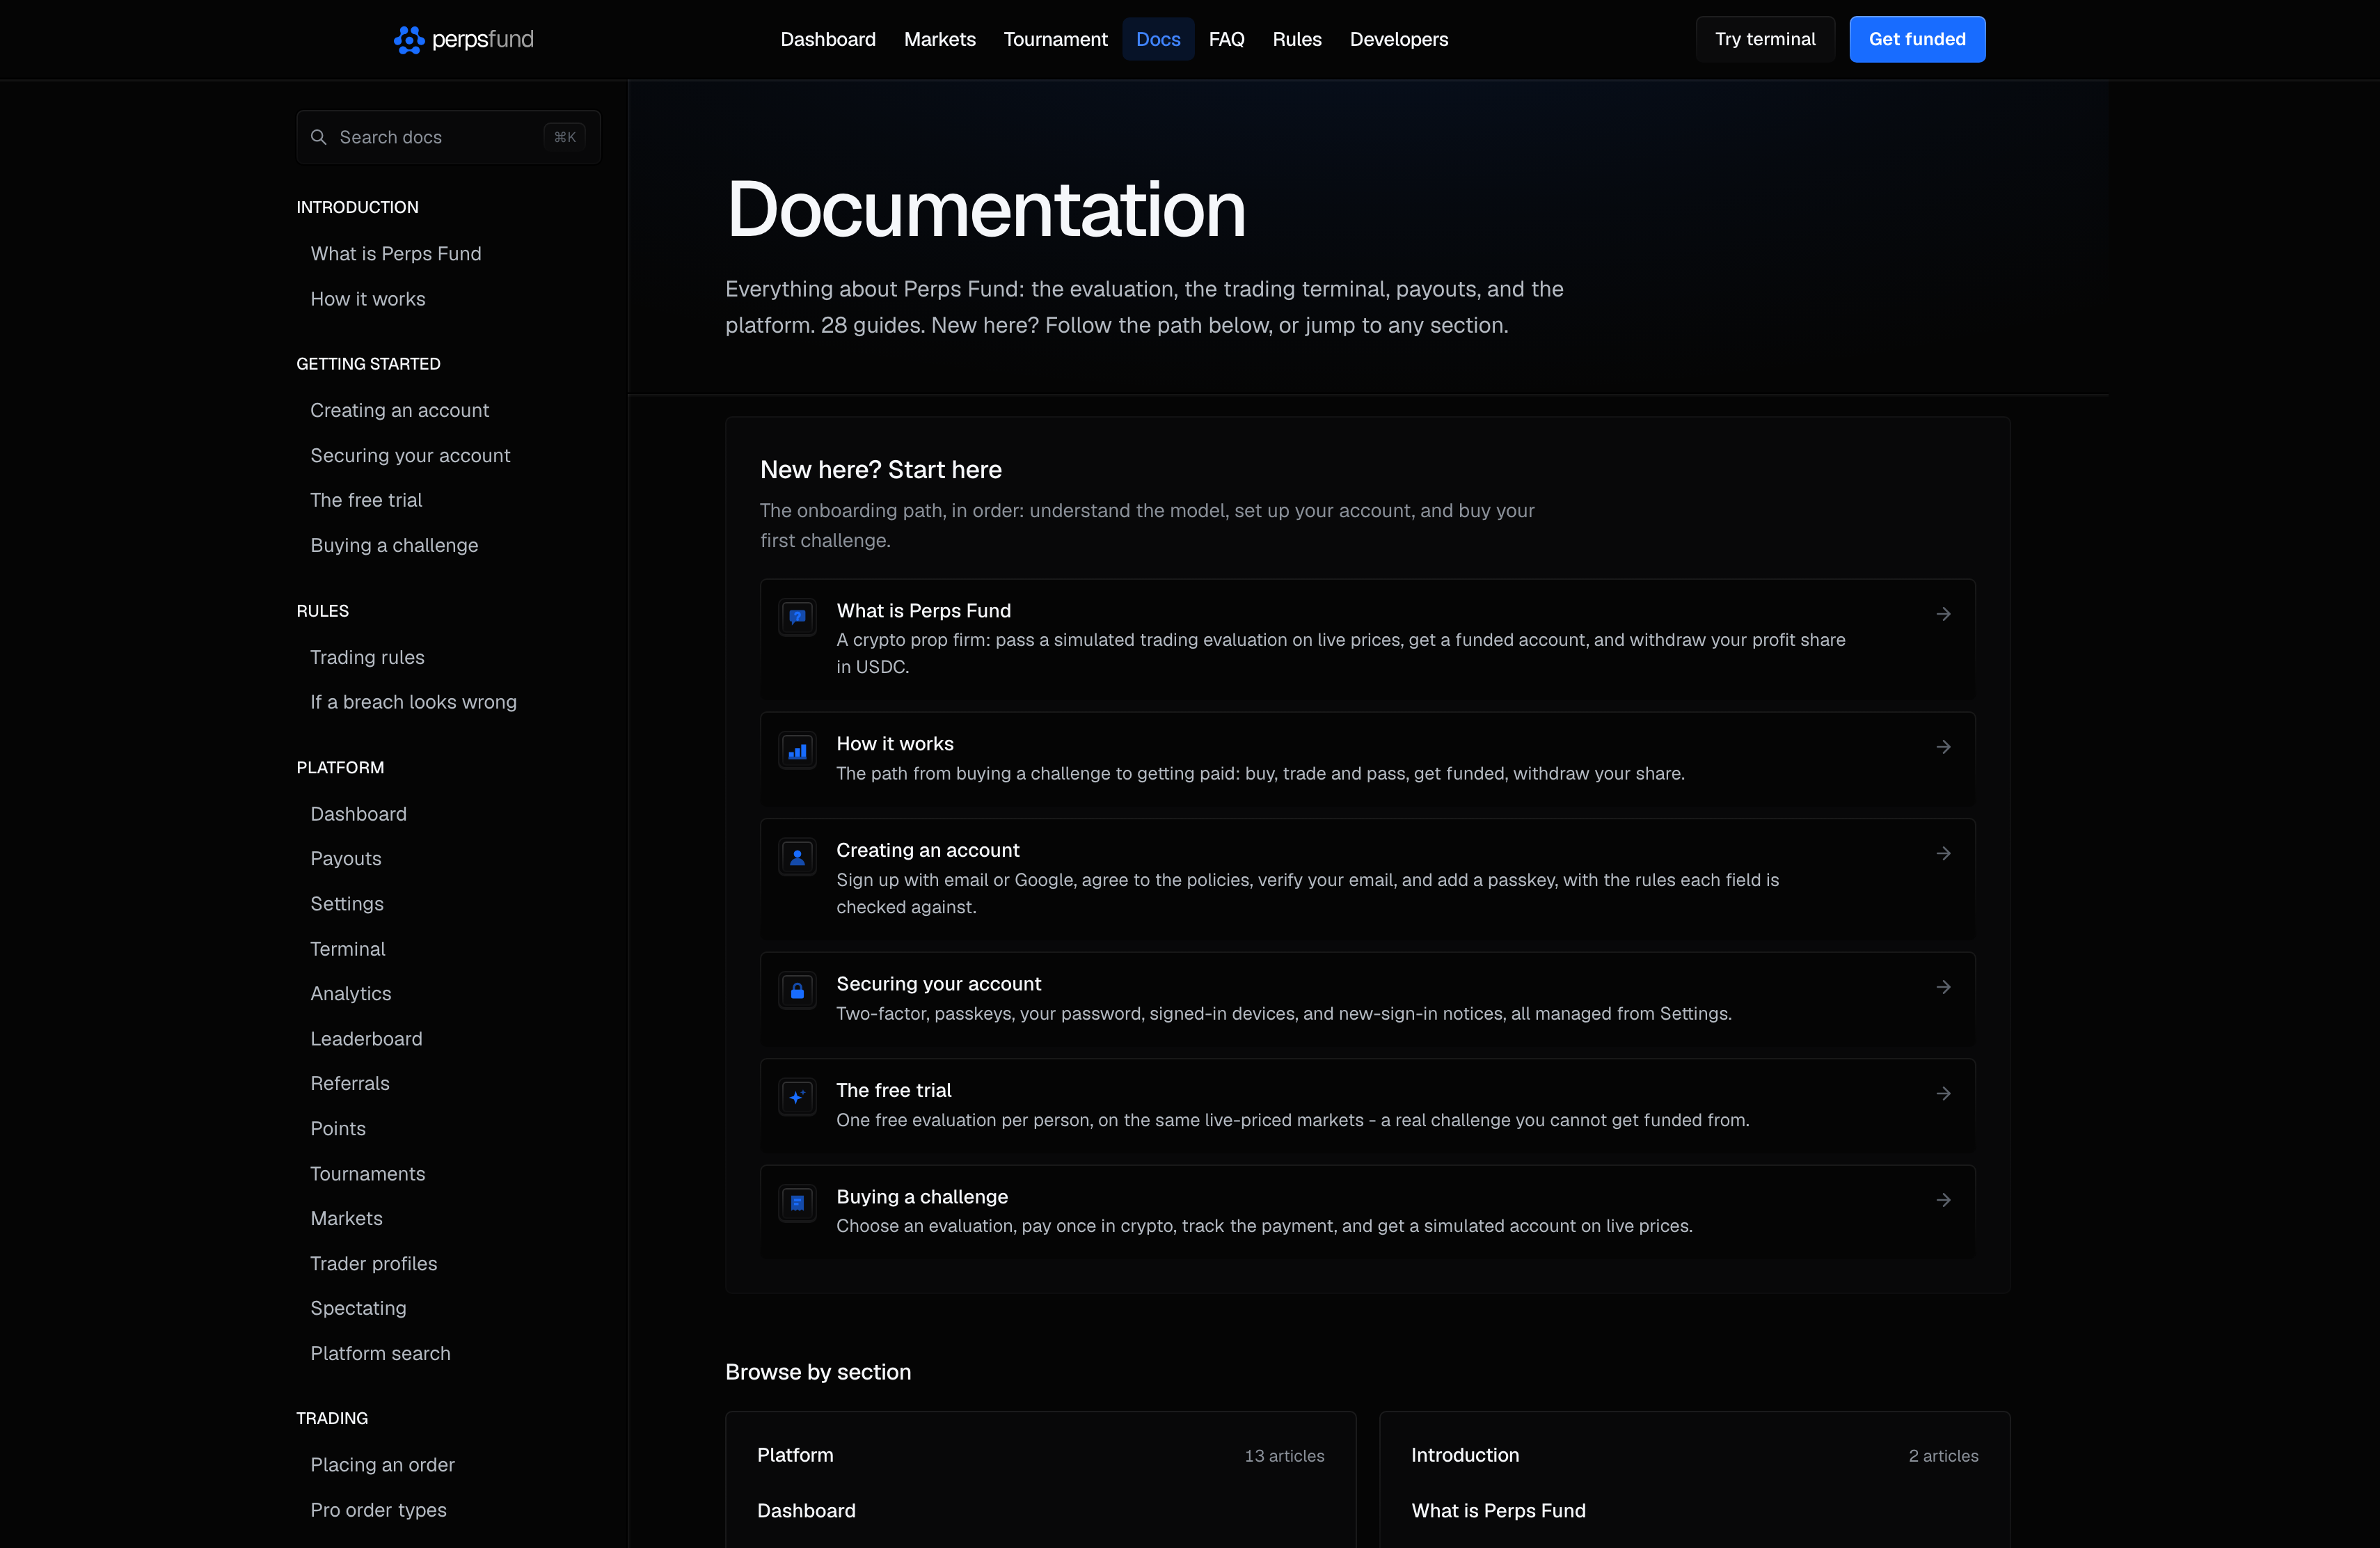Click the arrow on Buying a challenge card
Screen dimensions: 2380x1548
click(x=1943, y=1200)
